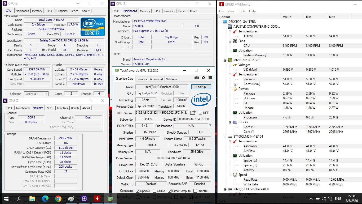Open About tab in CPU-Z Memory window

click(86, 108)
